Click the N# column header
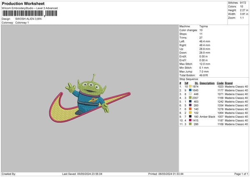This screenshot has width=250, height=177. click(x=186, y=83)
